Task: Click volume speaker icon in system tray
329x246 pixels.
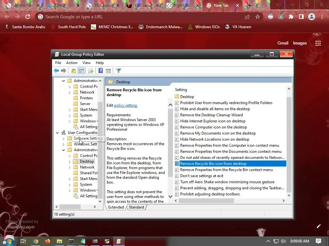Action: (283, 241)
